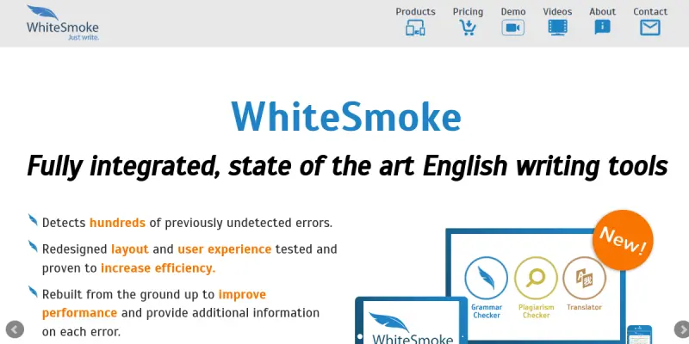
Task: Advance to next slide with right arrow
Action: click(x=681, y=329)
